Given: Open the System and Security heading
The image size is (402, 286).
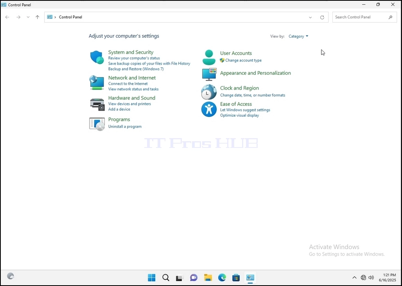Looking at the screenshot, I should 131,52.
